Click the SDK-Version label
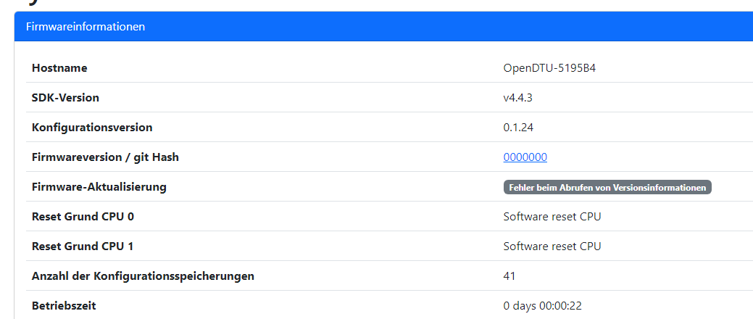Viewport: 753px width, 319px height. [65, 98]
